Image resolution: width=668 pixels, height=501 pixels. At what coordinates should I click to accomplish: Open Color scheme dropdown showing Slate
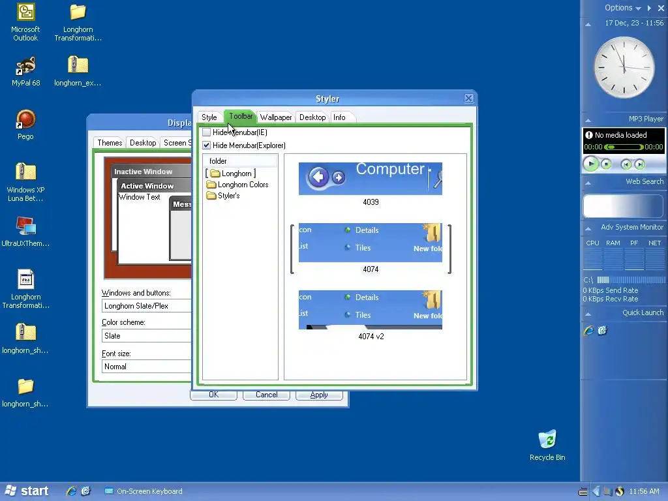point(147,336)
